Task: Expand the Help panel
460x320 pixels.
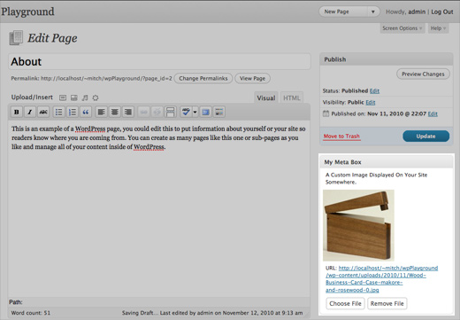Action: coord(438,28)
